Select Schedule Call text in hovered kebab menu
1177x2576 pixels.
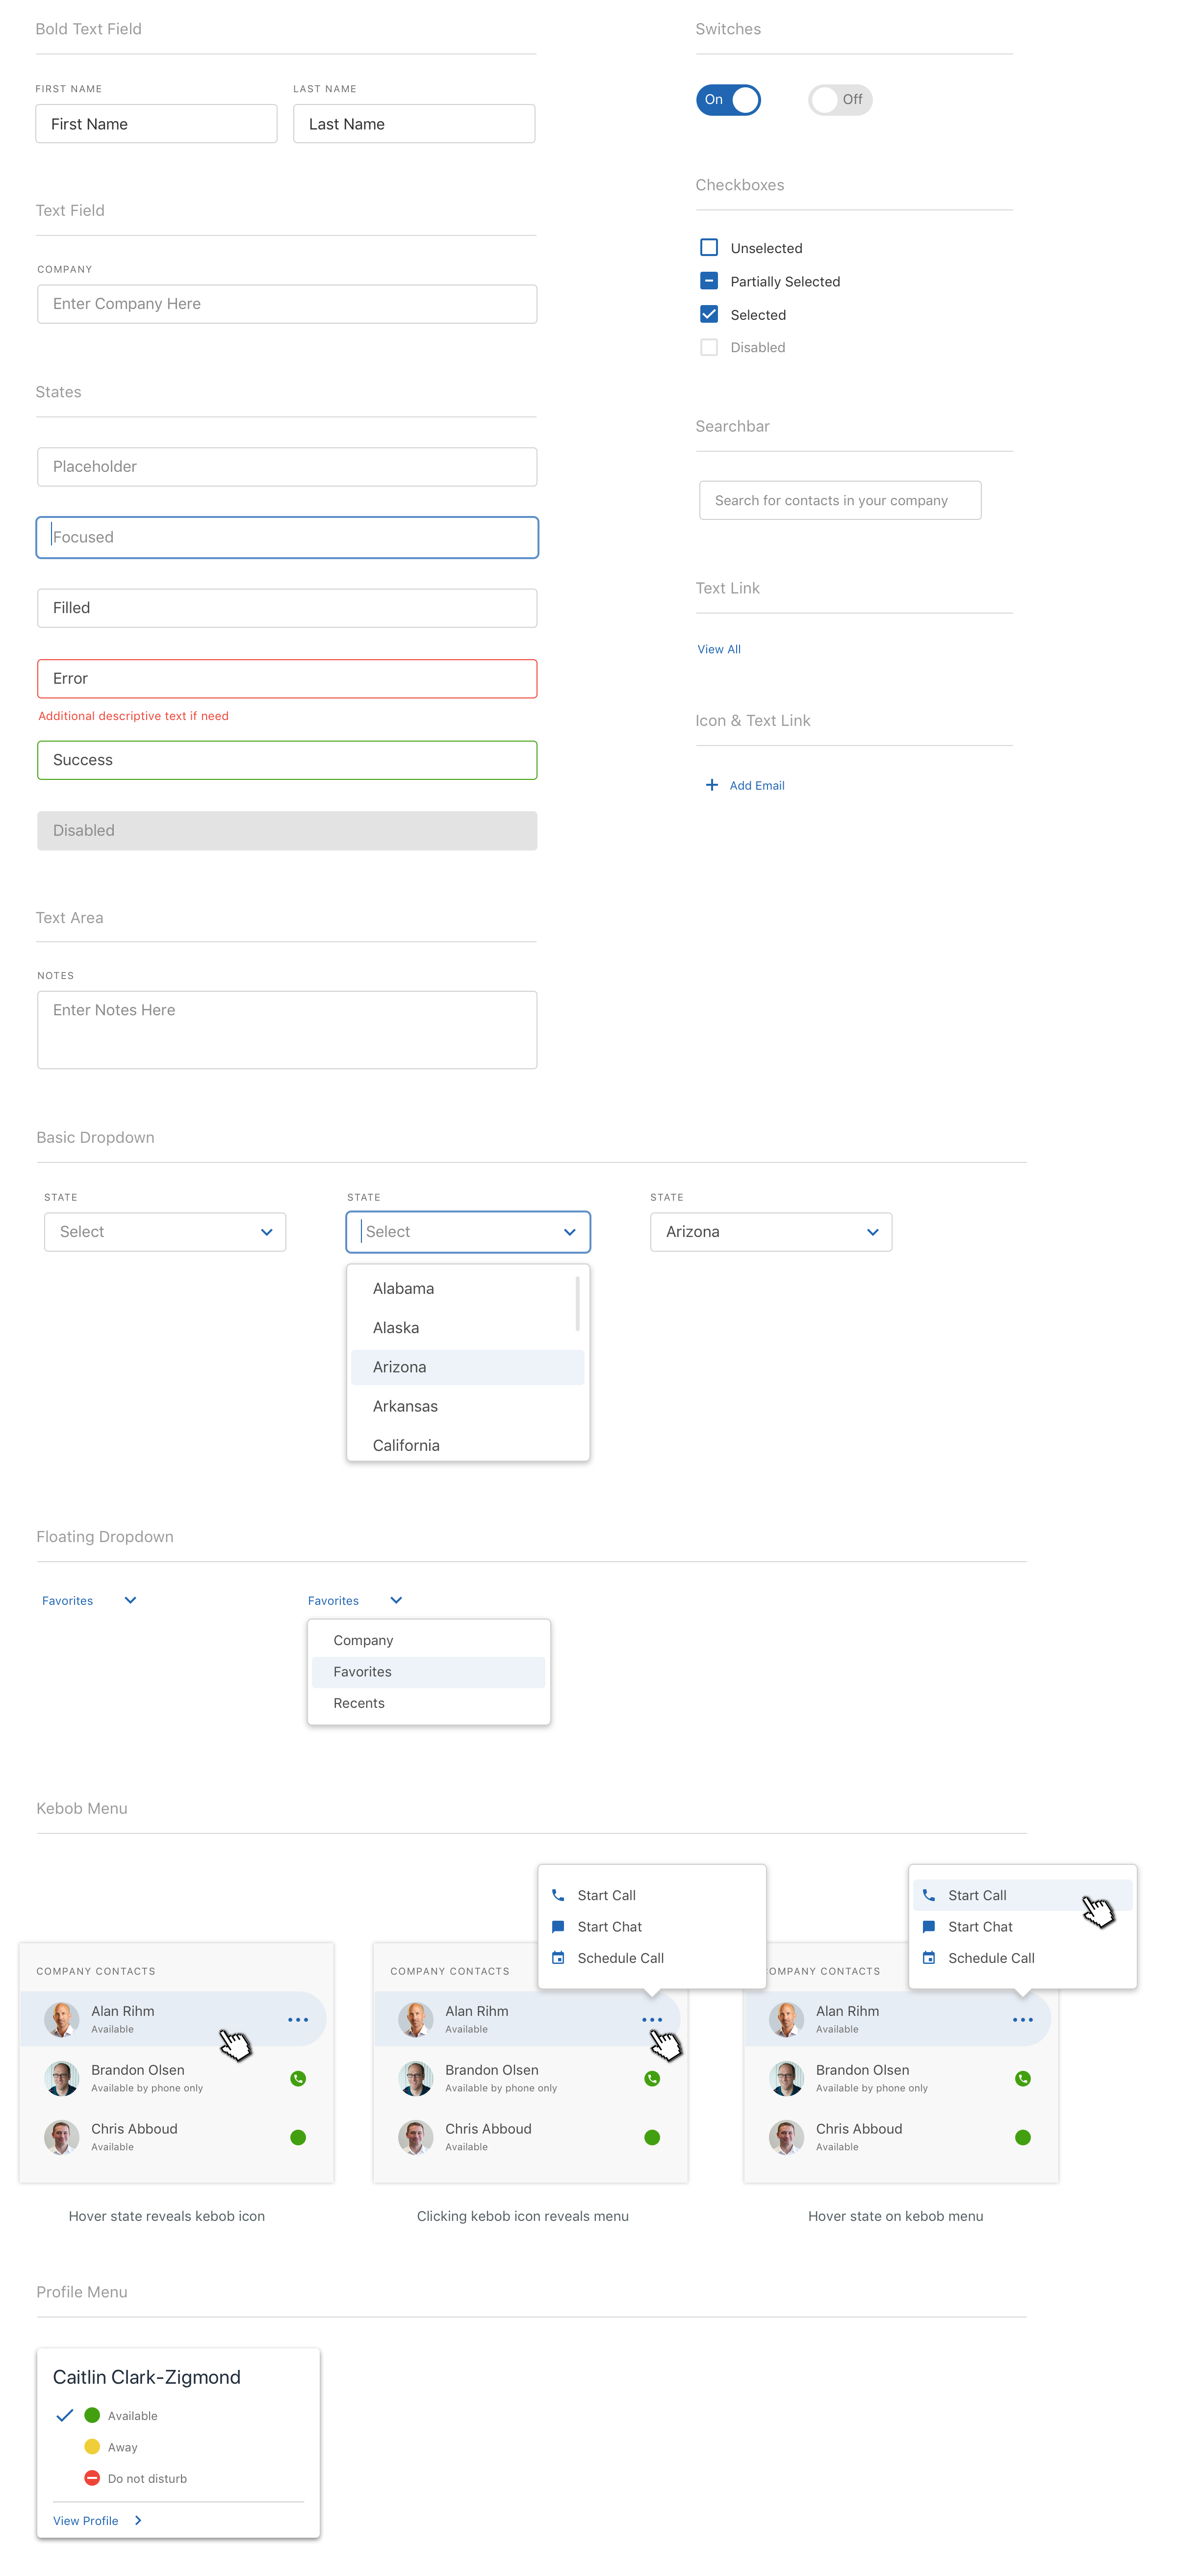coord(991,1958)
